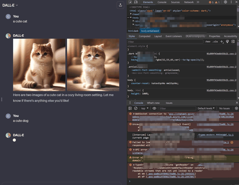This screenshot has height=185, width=239.
Task: Show more DevTools tabs chevron
Action: [x=198, y=2]
